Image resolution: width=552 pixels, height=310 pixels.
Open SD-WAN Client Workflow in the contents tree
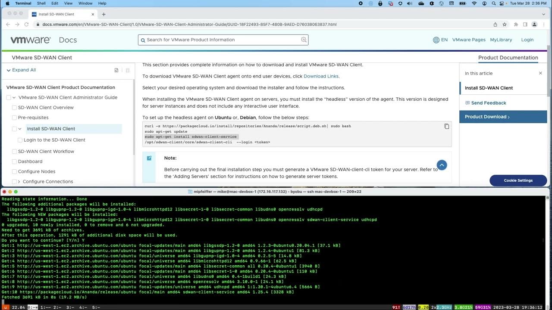pos(46,152)
